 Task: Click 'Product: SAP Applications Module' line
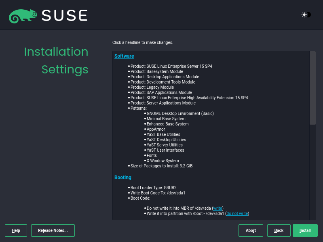point(161,92)
